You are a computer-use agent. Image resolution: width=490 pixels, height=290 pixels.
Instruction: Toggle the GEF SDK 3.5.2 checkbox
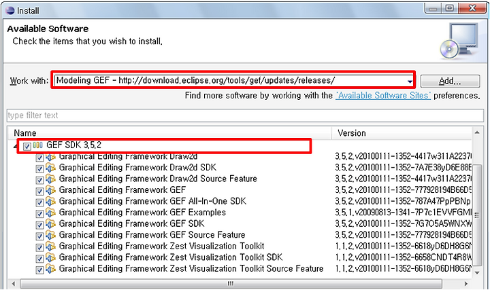click(x=27, y=146)
